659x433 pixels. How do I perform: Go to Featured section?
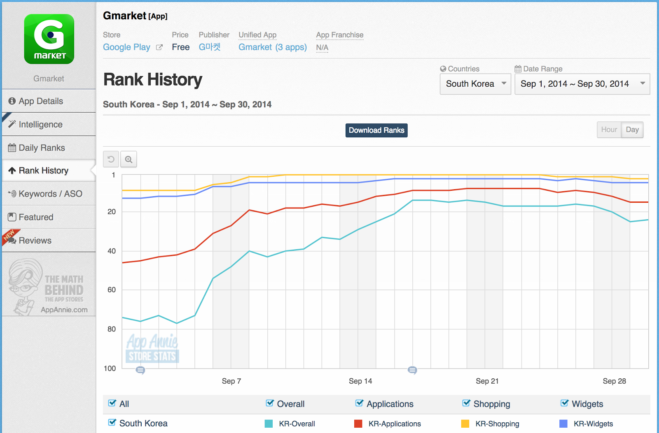[49, 217]
